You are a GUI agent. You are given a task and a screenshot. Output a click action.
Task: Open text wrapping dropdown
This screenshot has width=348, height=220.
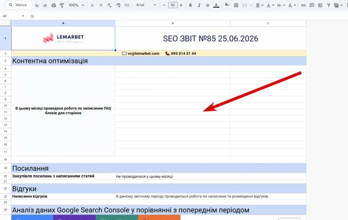click(x=281, y=5)
